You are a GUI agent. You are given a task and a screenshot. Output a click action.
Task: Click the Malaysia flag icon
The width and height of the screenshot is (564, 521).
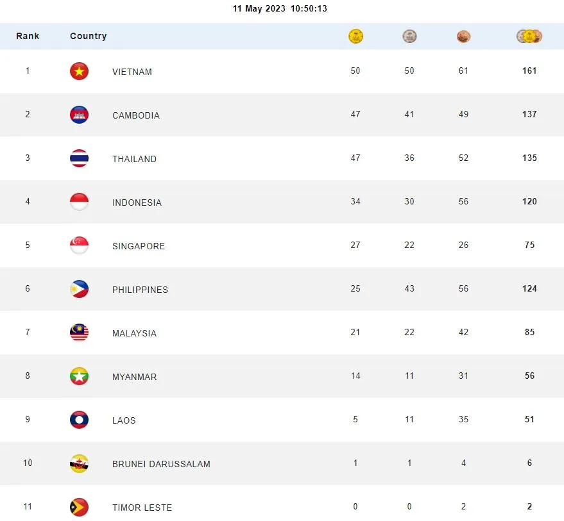pos(79,333)
